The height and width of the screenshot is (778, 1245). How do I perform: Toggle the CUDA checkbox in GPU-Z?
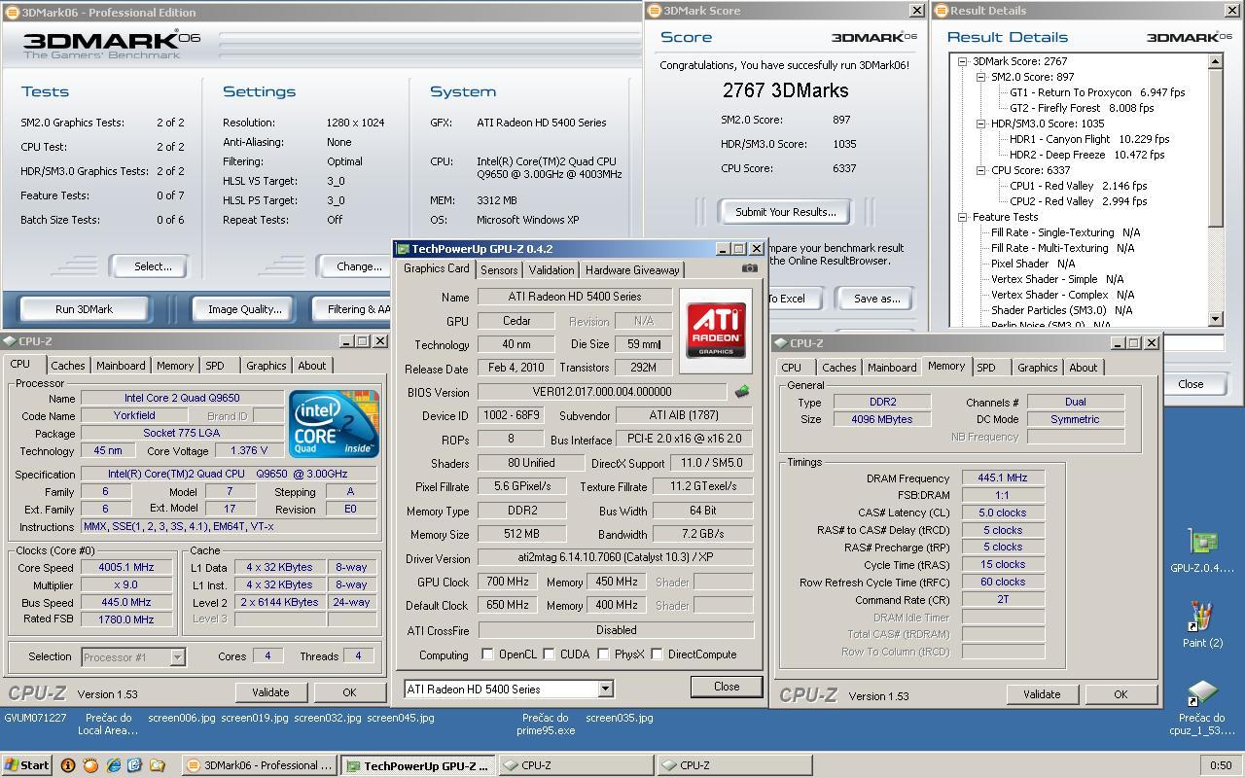549,654
